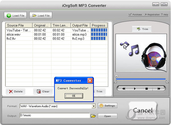
Task: Click the right trim end marker triangle
Action: pyautogui.click(x=167, y=82)
